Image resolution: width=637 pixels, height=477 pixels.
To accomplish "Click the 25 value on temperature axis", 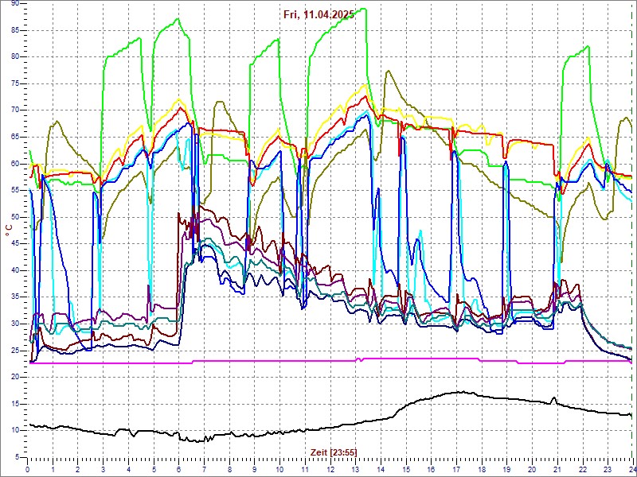I will 15,350.
